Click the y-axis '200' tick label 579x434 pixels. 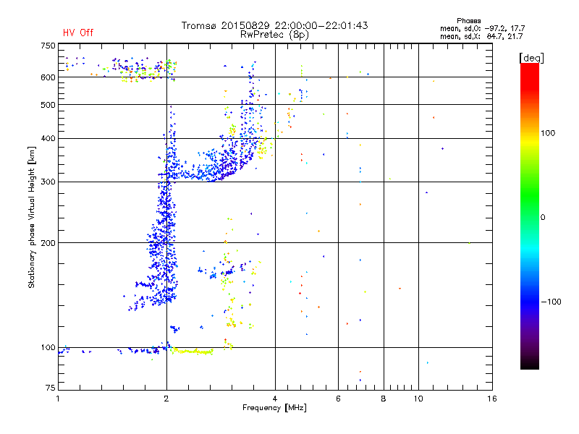pyautogui.click(x=48, y=243)
